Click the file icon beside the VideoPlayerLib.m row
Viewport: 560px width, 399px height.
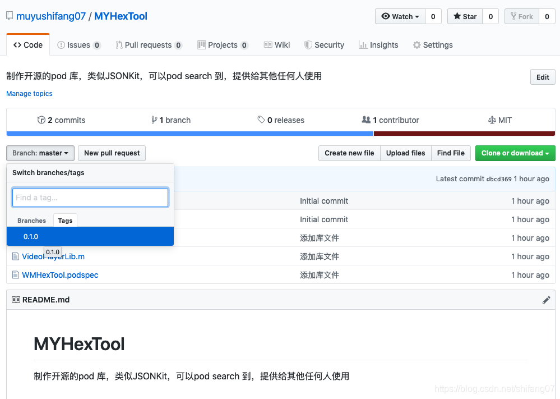click(15, 256)
